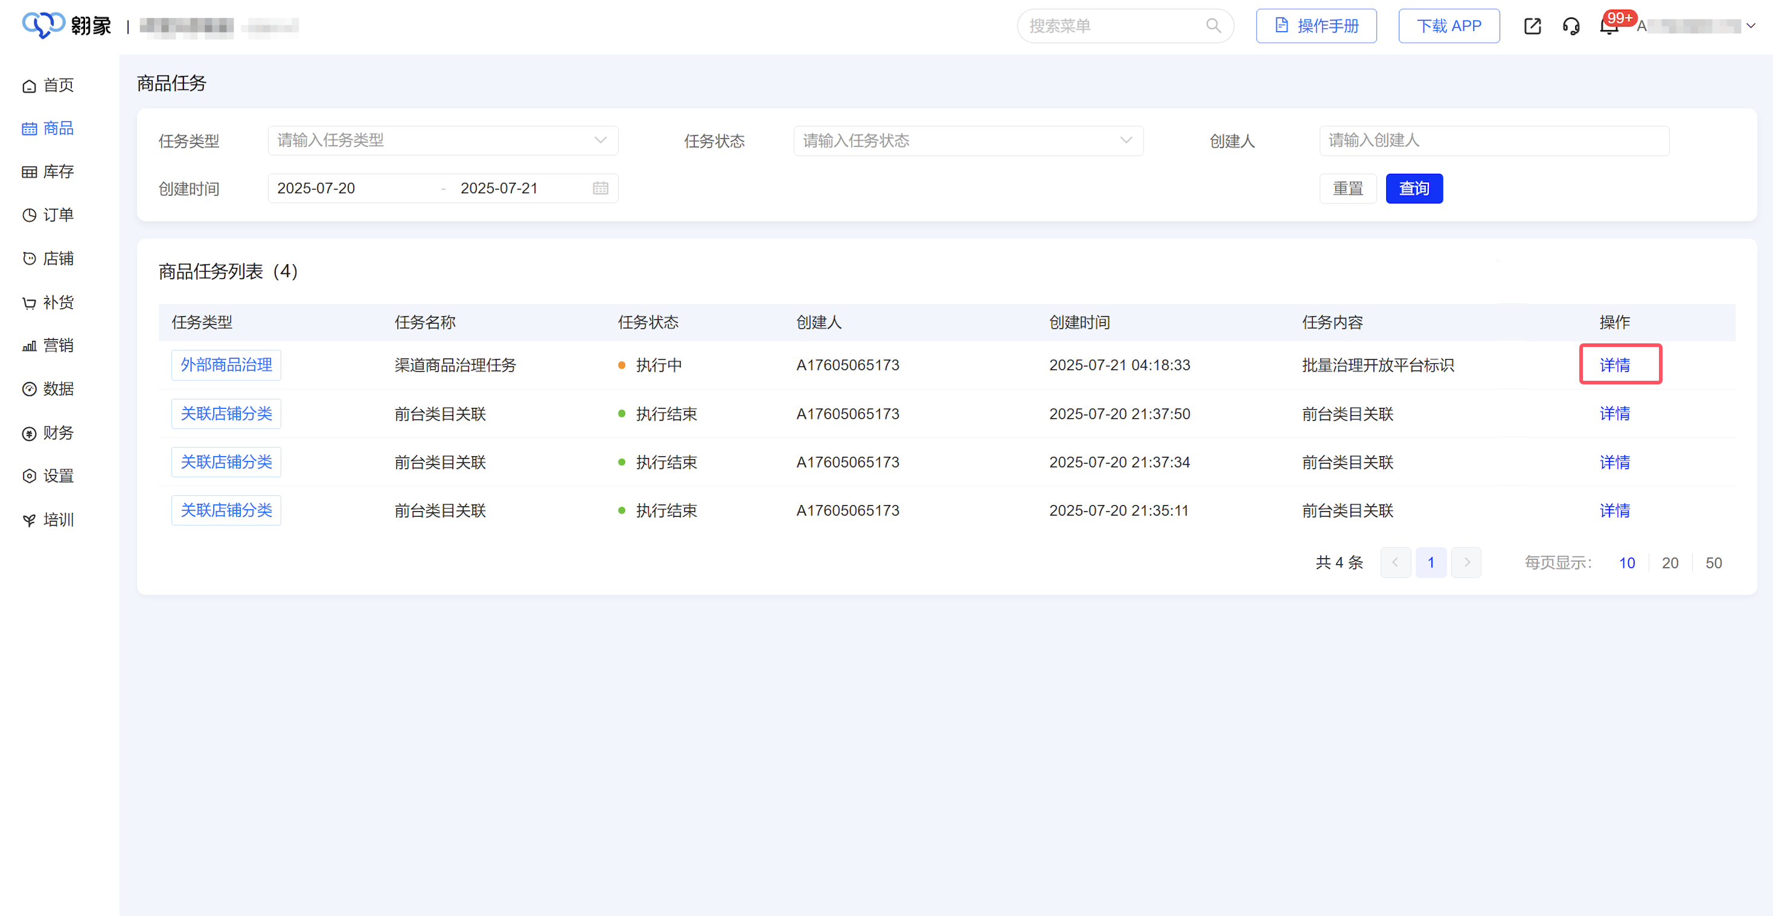
Task: Click the customer service headset icon
Action: (x=1571, y=26)
